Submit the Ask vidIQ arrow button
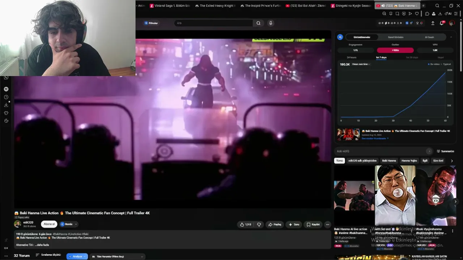The image size is (463, 260). 429,151
